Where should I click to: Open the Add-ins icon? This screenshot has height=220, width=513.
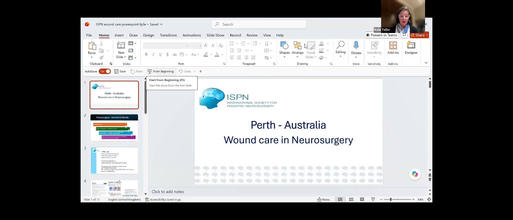click(x=393, y=46)
